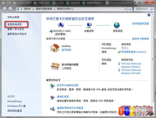
Task: Open 變更介面卡設定 in the sidebar
Action: (x=16, y=29)
